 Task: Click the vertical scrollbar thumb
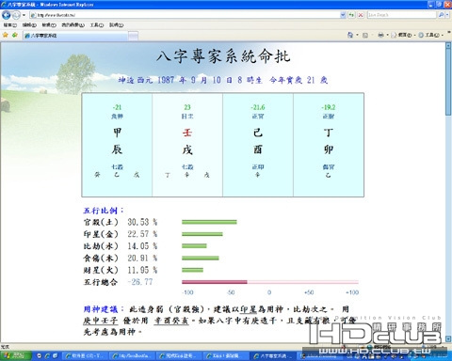click(x=448, y=82)
